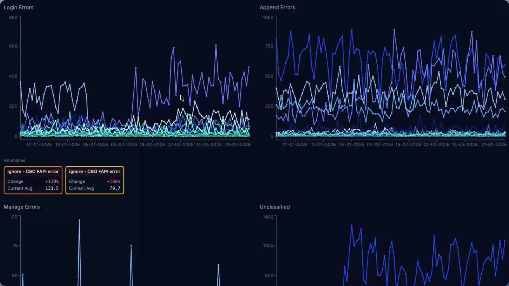Select the 133.5 current average value

[52, 188]
